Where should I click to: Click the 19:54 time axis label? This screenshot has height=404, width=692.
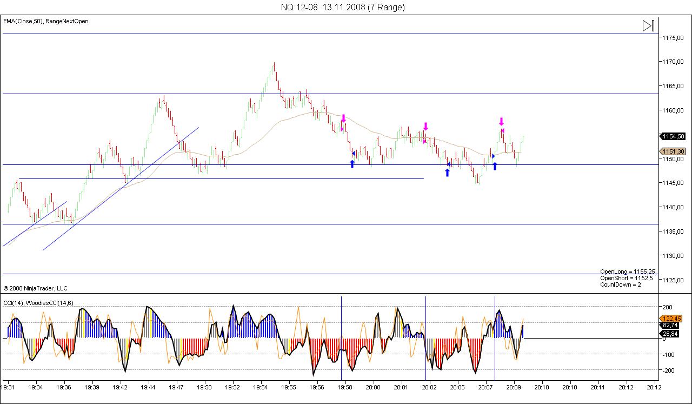[x=261, y=387]
